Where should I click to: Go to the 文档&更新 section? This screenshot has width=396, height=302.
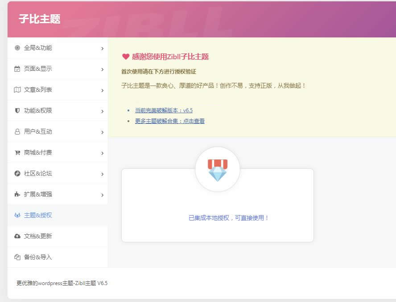58,237
